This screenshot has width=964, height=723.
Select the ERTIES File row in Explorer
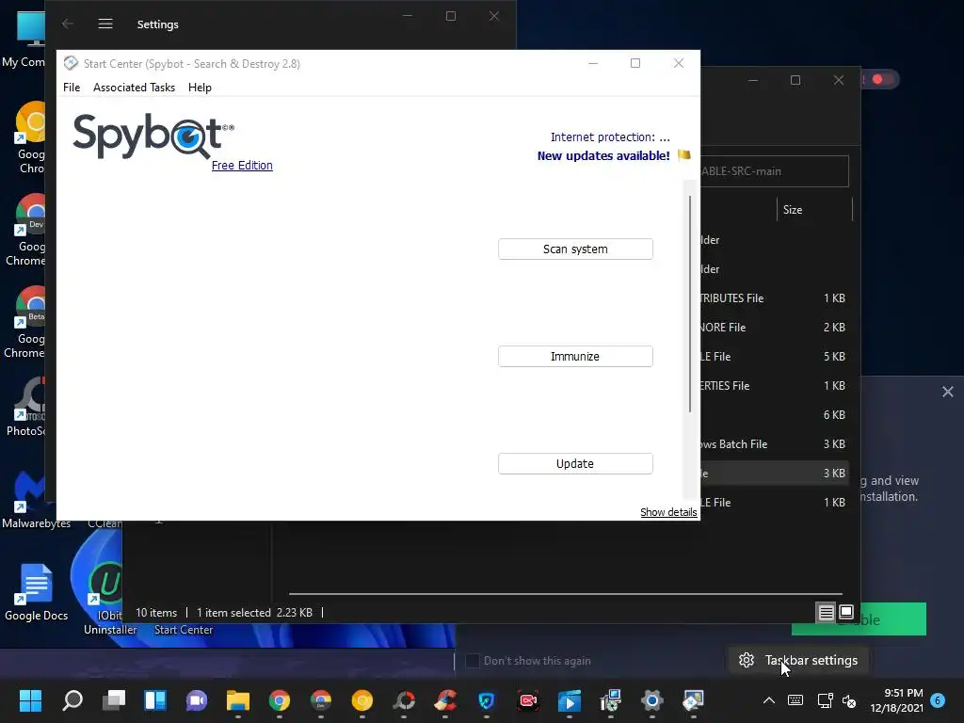(775, 385)
